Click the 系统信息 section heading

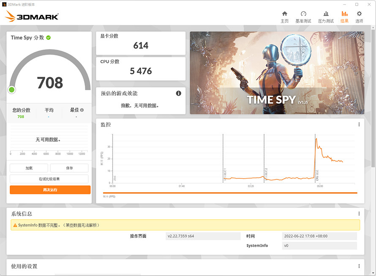coord(22,213)
